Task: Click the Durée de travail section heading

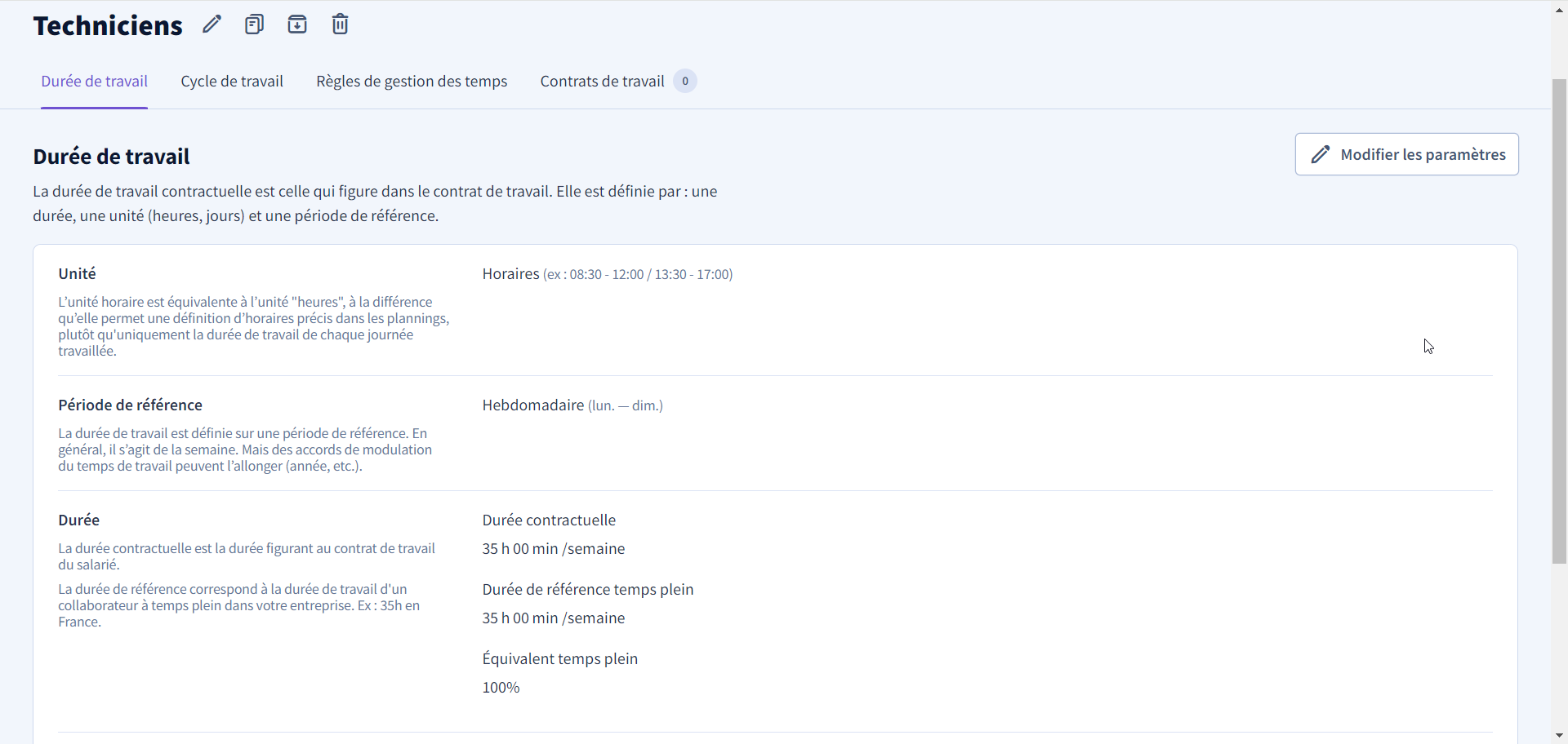Action: (x=111, y=157)
